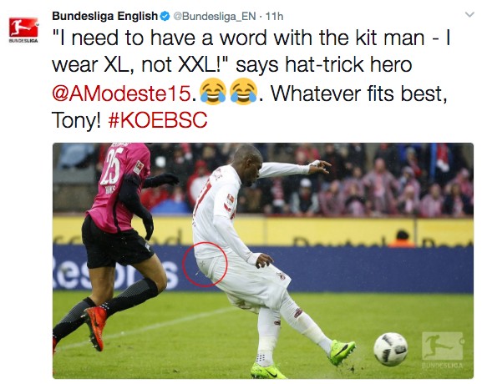482x384 pixels.
Task: Click the Bundesliga avatar logo
Action: (23, 30)
